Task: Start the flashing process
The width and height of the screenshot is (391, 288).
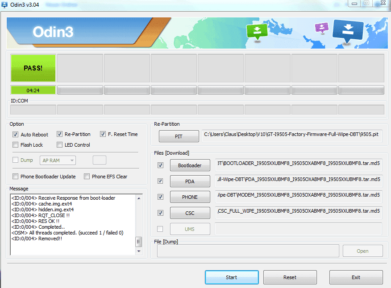Action: click(x=232, y=277)
